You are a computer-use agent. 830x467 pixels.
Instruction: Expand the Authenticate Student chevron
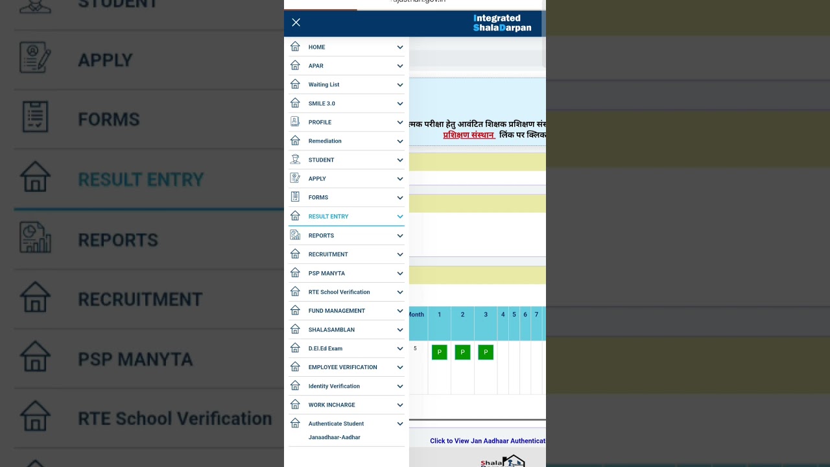(400, 424)
